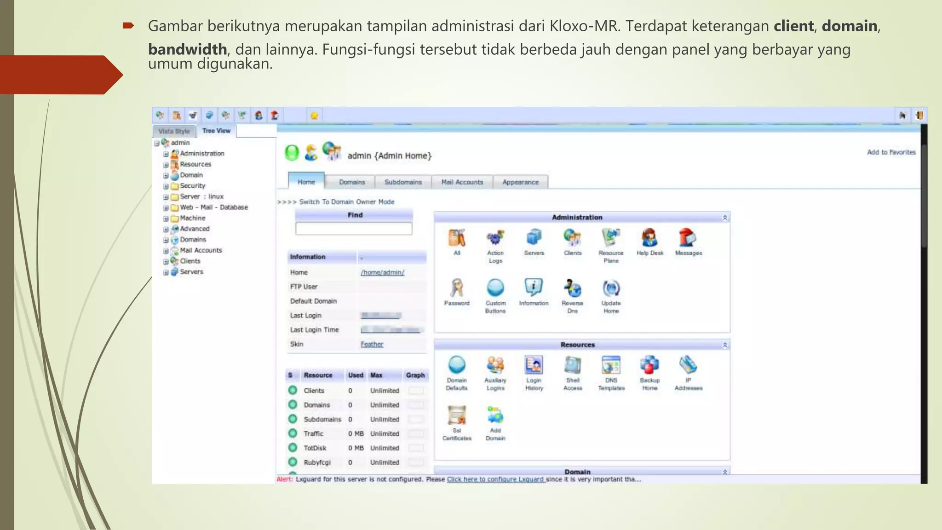Select Domain in the tree

(x=191, y=175)
